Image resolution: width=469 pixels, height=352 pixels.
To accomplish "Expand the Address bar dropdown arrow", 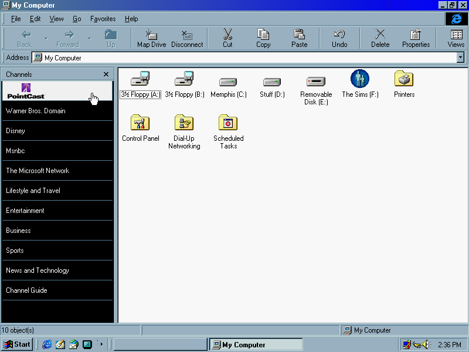I will coord(460,57).
